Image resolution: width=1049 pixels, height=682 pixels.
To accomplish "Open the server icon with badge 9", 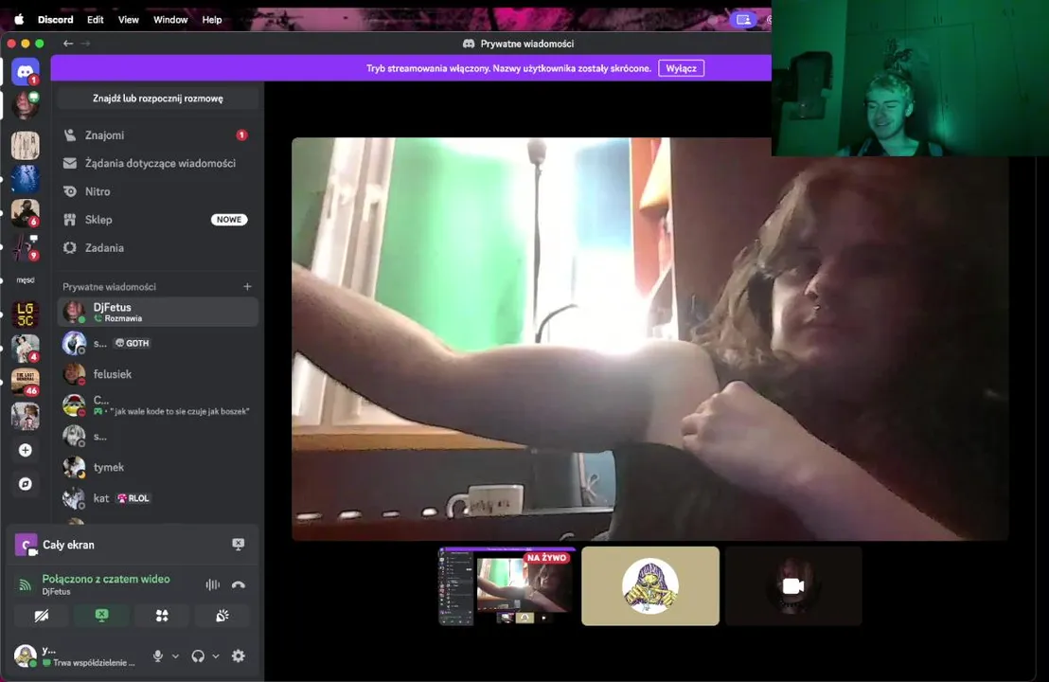I will pos(26,247).
